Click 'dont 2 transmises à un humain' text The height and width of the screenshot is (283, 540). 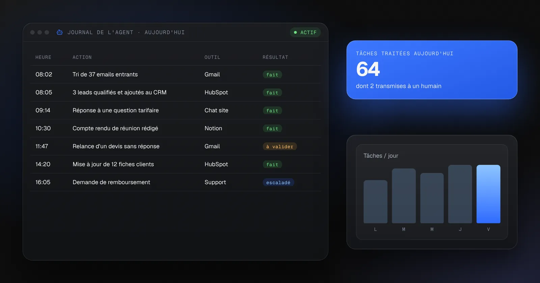point(399,86)
